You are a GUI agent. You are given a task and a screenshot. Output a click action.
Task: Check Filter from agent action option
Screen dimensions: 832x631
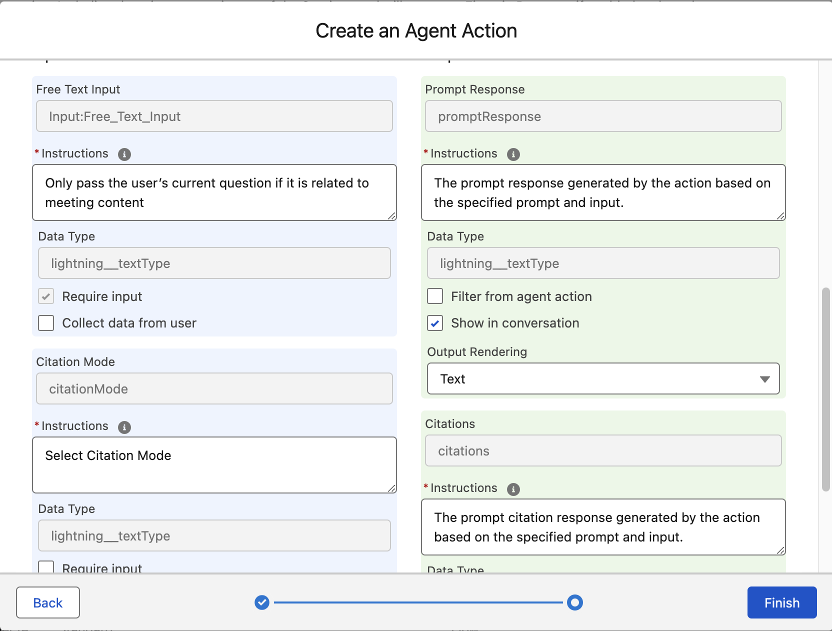[x=435, y=296]
